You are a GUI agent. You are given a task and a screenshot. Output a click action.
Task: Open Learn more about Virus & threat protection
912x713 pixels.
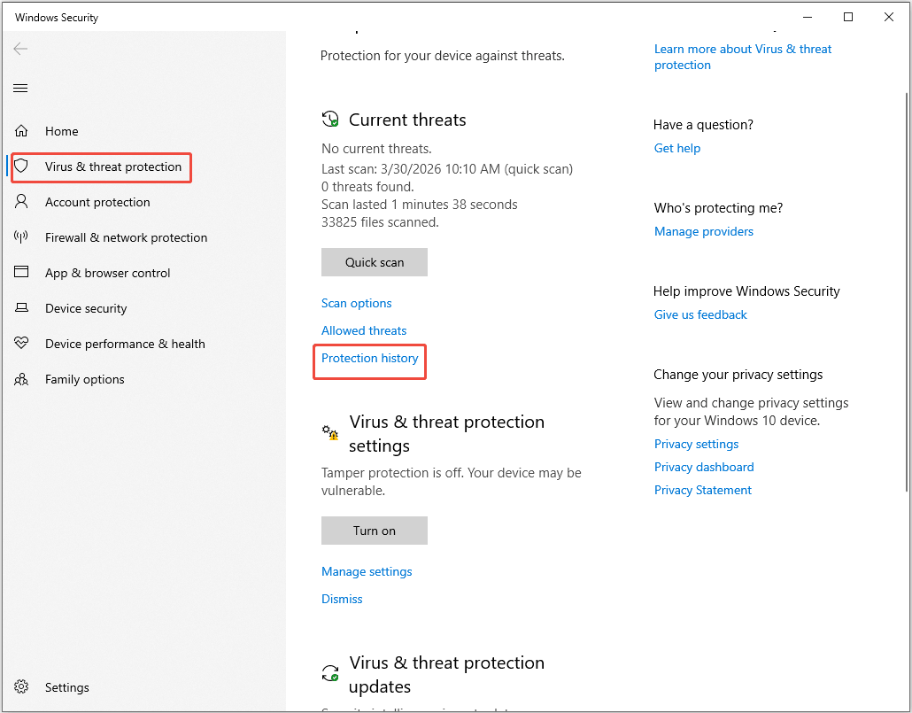tap(743, 57)
